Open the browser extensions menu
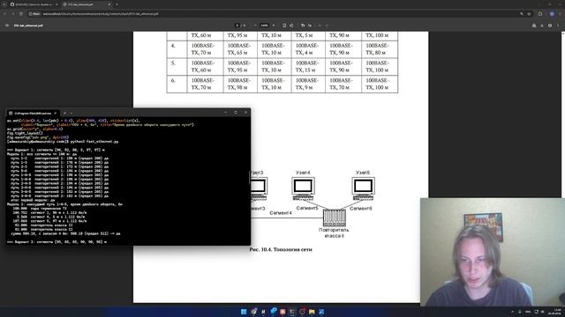Image resolution: width=565 pixels, height=317 pixels. point(540,14)
